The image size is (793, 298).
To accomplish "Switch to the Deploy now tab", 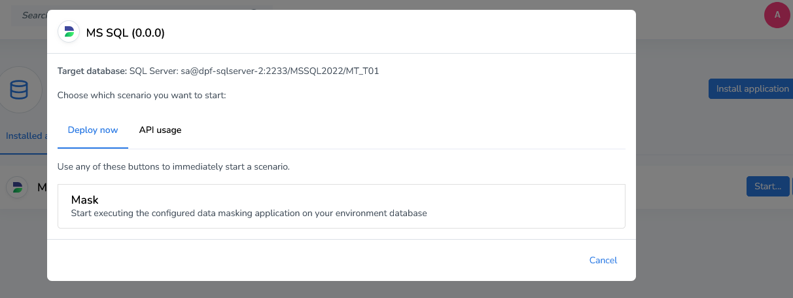I will (x=93, y=130).
